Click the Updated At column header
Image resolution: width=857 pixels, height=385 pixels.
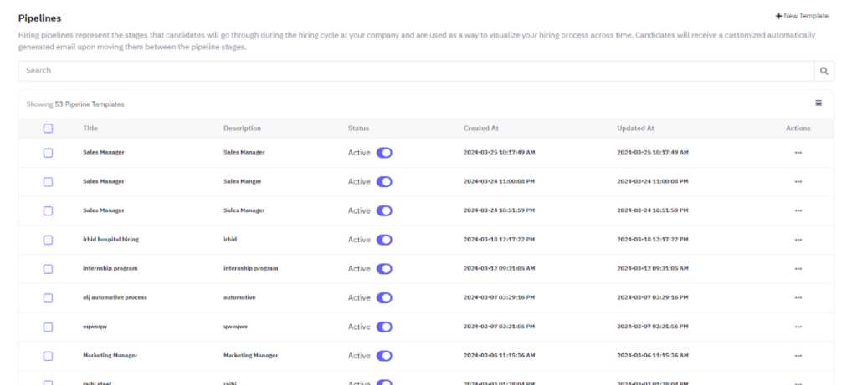click(635, 129)
